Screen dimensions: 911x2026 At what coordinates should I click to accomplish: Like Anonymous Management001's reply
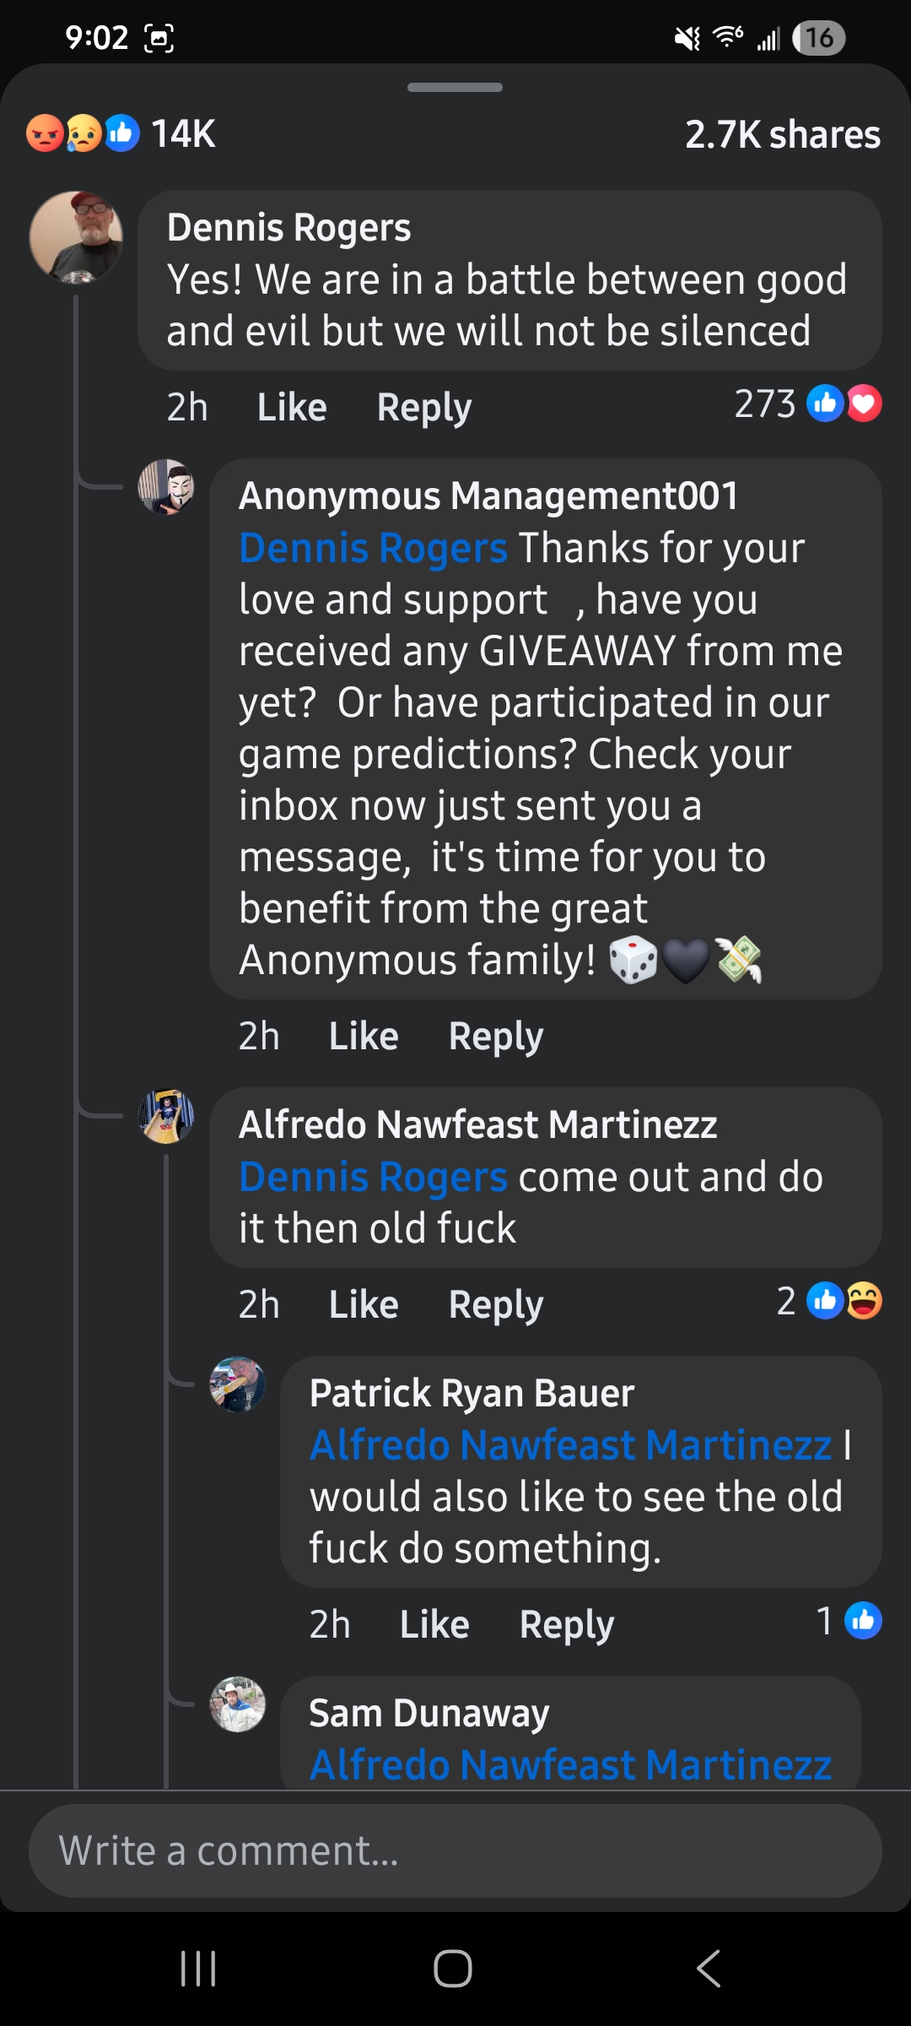pyautogui.click(x=363, y=1037)
